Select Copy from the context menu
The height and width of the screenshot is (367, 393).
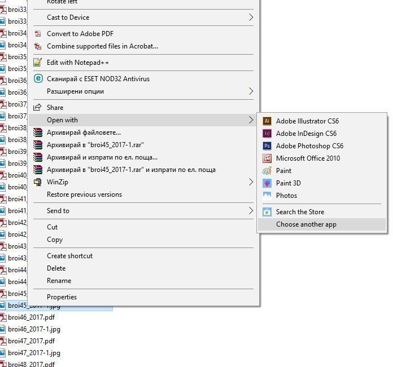pyautogui.click(x=144, y=240)
